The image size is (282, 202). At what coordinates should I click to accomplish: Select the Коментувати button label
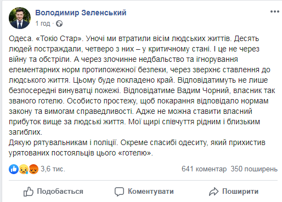tap(151, 192)
